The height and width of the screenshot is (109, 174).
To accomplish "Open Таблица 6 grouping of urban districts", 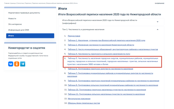I will point(100,69).
